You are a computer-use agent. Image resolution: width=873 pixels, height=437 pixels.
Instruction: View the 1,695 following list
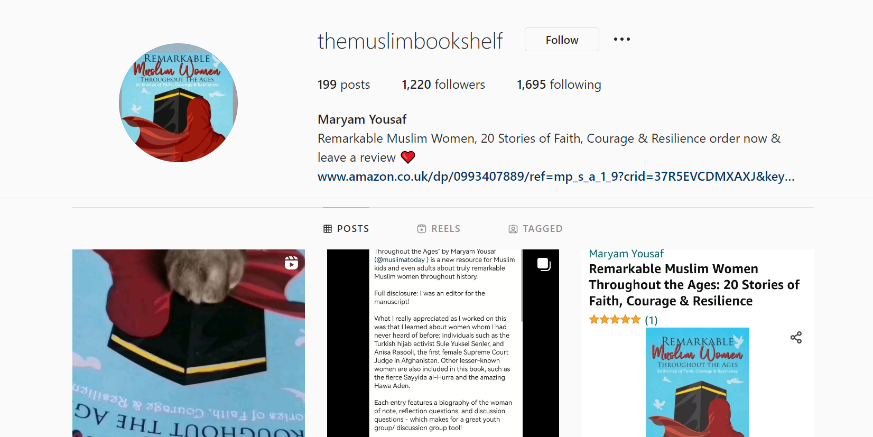[x=559, y=85]
